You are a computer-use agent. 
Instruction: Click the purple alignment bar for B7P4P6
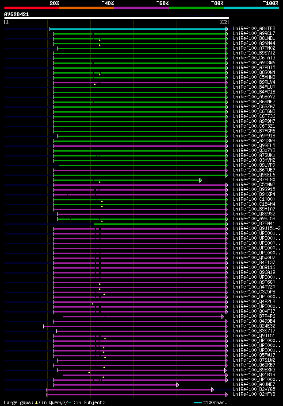[x=143, y=316]
